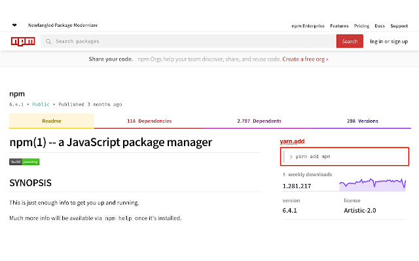
Task: Click Create a free org link
Action: (305, 59)
